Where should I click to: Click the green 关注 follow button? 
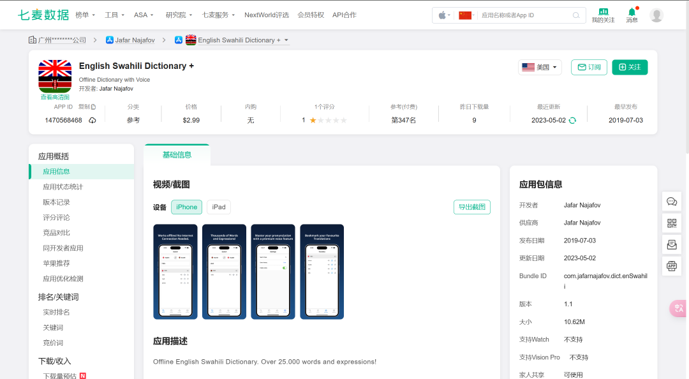pyautogui.click(x=630, y=67)
